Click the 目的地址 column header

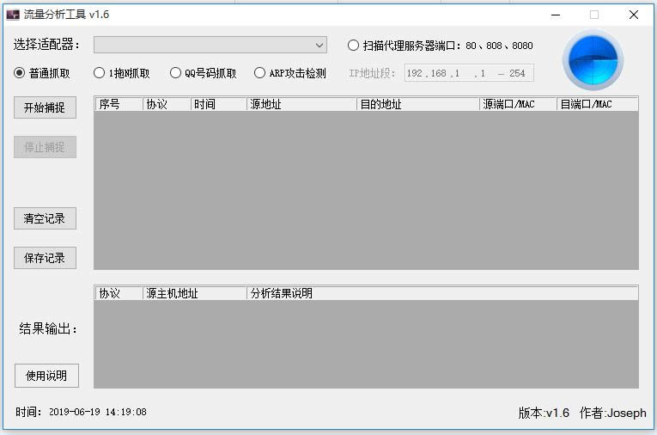417,104
